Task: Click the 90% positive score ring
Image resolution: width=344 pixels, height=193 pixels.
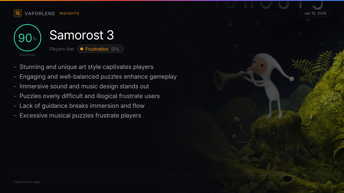Action: coord(28,38)
